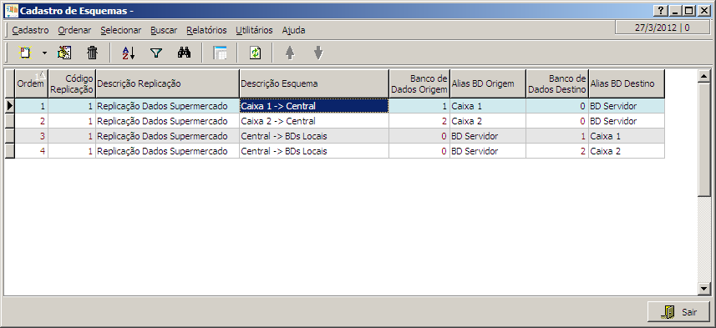
Task: Click Alias BD Destino 'Caixa 2' cell
Action: tap(627, 151)
